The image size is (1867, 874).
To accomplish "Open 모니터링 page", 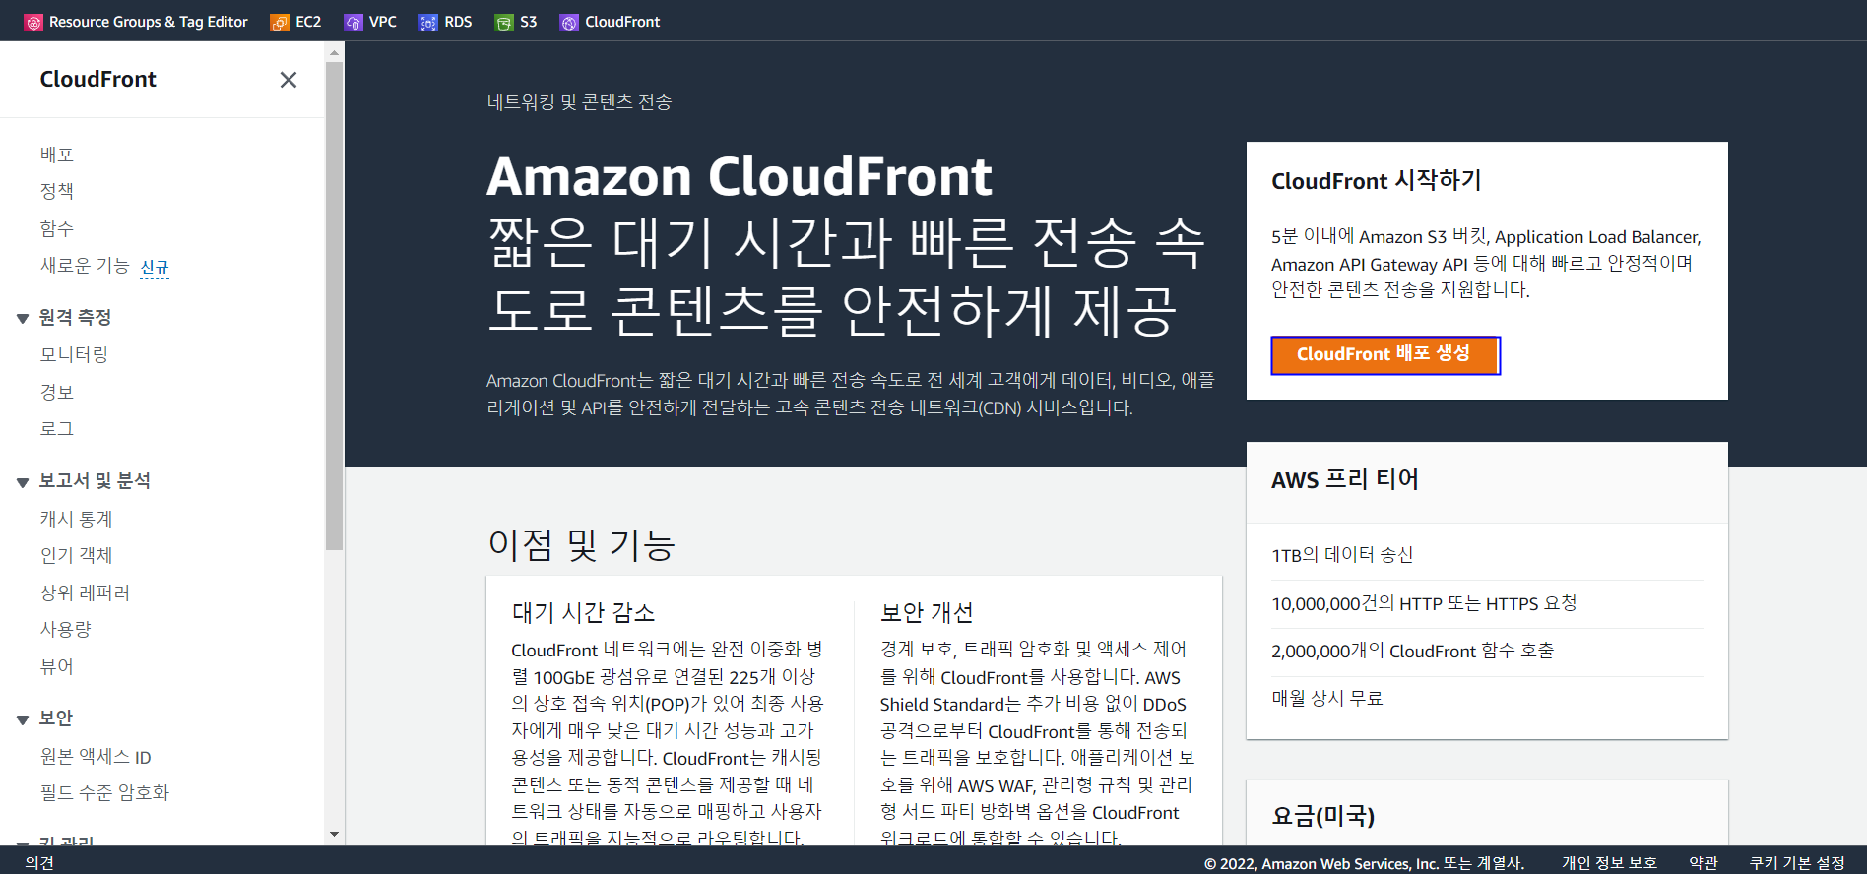I will tap(74, 354).
